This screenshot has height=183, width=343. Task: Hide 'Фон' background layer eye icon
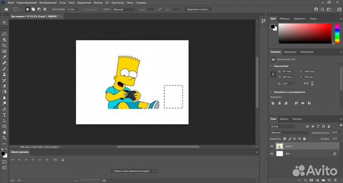point(272,154)
